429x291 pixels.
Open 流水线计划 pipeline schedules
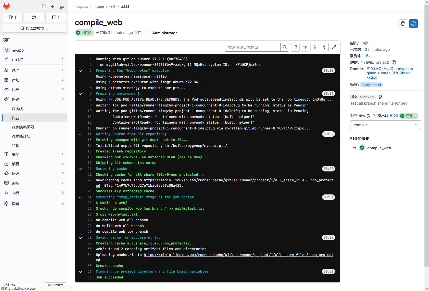point(34,136)
